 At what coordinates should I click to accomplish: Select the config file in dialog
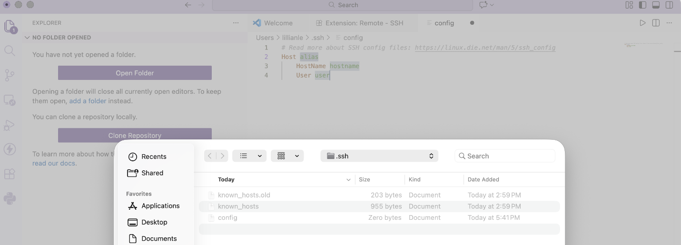379,217
